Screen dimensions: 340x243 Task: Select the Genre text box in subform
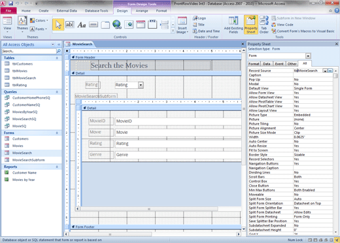178,155
